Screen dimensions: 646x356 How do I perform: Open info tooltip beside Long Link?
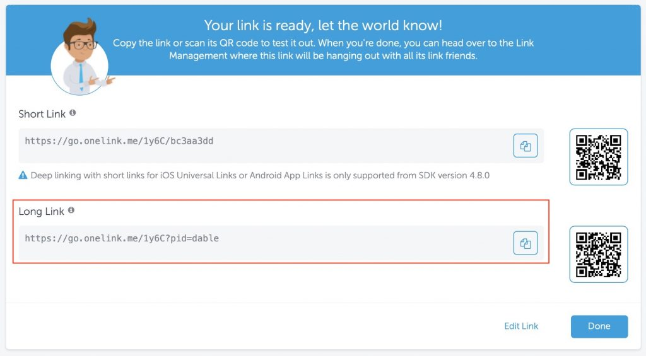coord(71,210)
